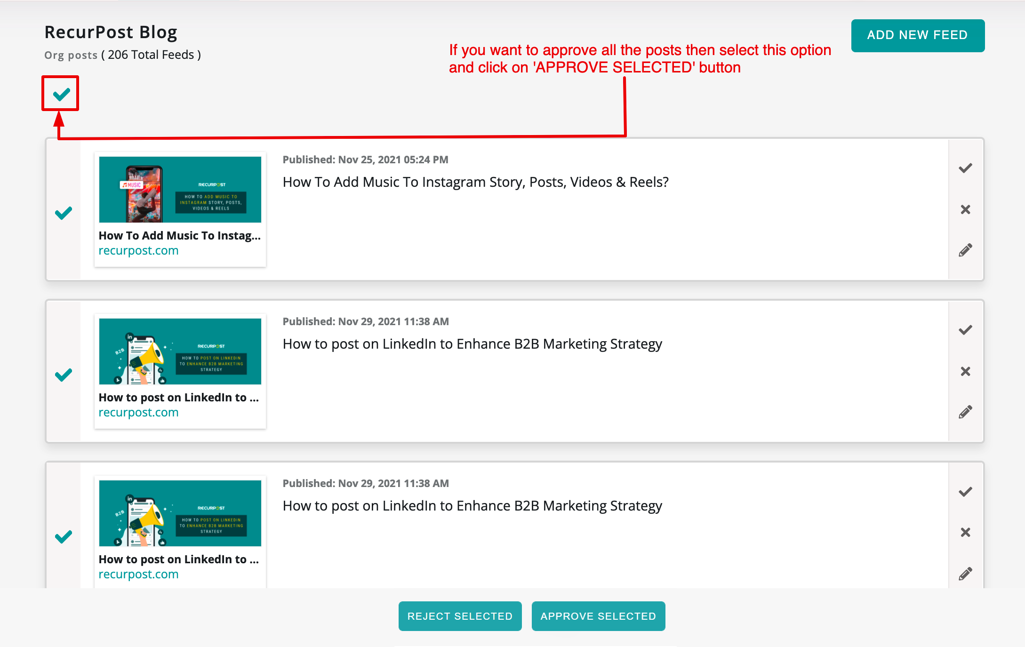This screenshot has height=647, width=1025.
Task: Click the '206 Total Feeds' text
Action: (151, 55)
